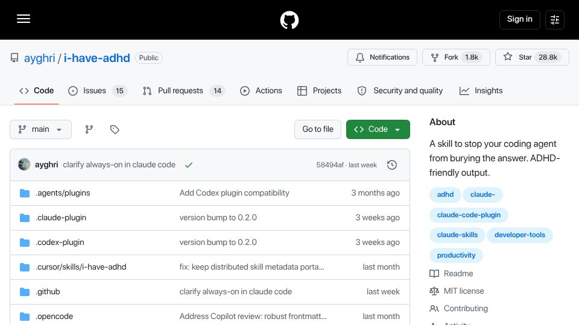
Task: Open the .agents/plugins folder
Action: (63, 193)
